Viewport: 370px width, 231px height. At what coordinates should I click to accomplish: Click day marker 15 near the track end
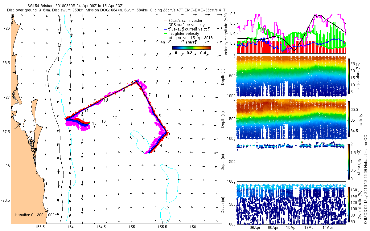click(95, 124)
